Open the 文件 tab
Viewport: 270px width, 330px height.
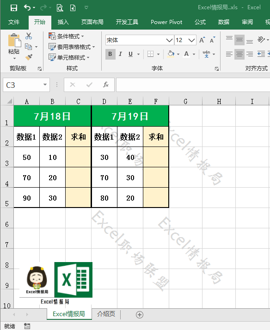pyautogui.click(x=14, y=22)
